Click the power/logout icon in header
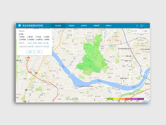Viewport: 166px width, 125px height. tap(137, 26)
